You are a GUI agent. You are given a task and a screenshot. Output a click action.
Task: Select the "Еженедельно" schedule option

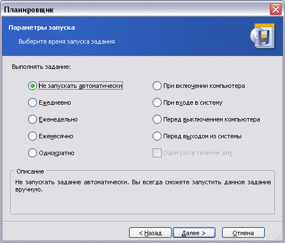point(33,119)
